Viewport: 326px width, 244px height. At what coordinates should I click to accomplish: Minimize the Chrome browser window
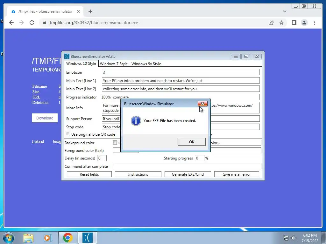pos(296,6)
